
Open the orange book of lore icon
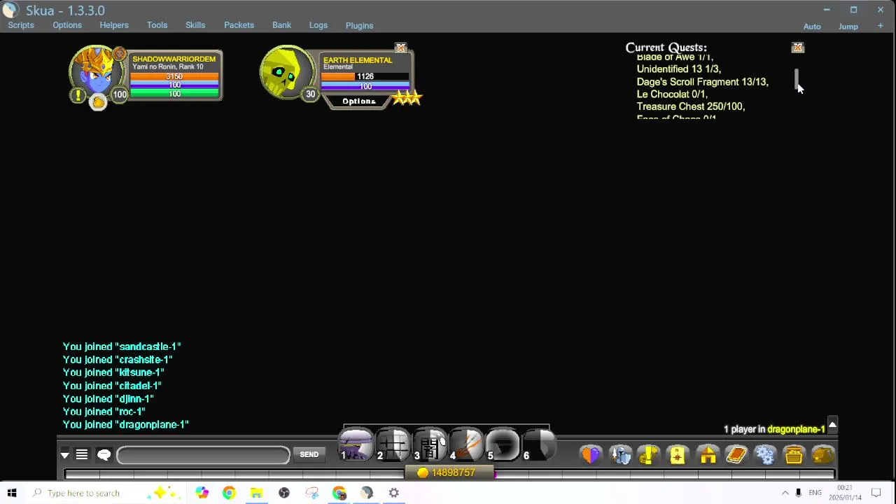tap(736, 456)
